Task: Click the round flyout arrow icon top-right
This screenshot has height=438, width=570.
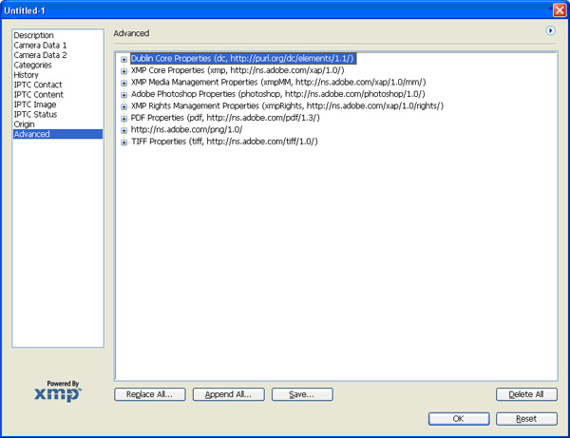Action: tap(550, 31)
